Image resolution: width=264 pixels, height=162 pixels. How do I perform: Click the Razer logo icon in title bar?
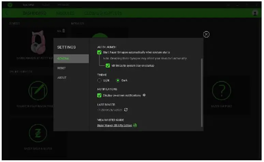coord(10,5)
